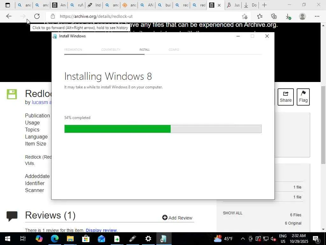Image resolution: width=326 pixels, height=245 pixels.
Task: Switch to the 'bui' search tab
Action: tap(164, 5)
